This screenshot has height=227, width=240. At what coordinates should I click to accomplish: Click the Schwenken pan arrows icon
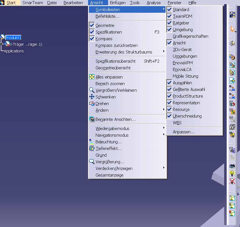pos(92,97)
